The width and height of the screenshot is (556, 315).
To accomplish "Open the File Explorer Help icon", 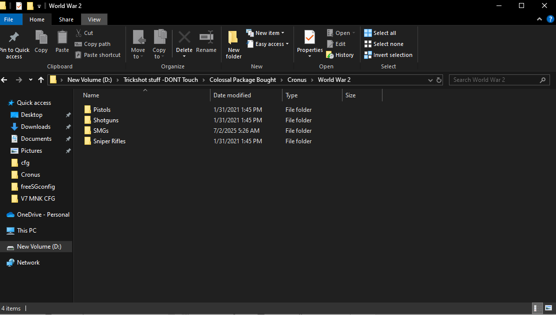I will 550,19.
